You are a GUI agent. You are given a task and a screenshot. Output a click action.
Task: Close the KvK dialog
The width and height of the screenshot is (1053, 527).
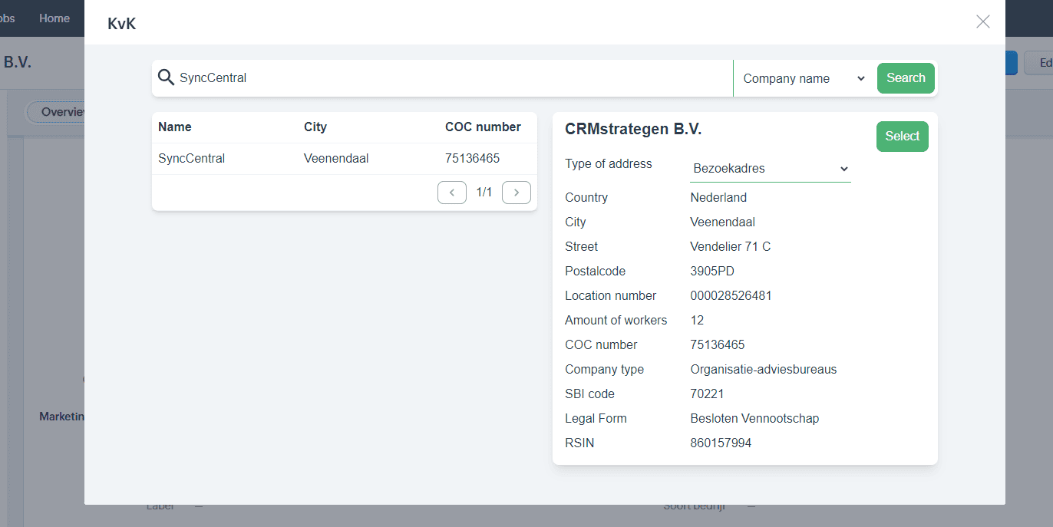[x=983, y=21]
